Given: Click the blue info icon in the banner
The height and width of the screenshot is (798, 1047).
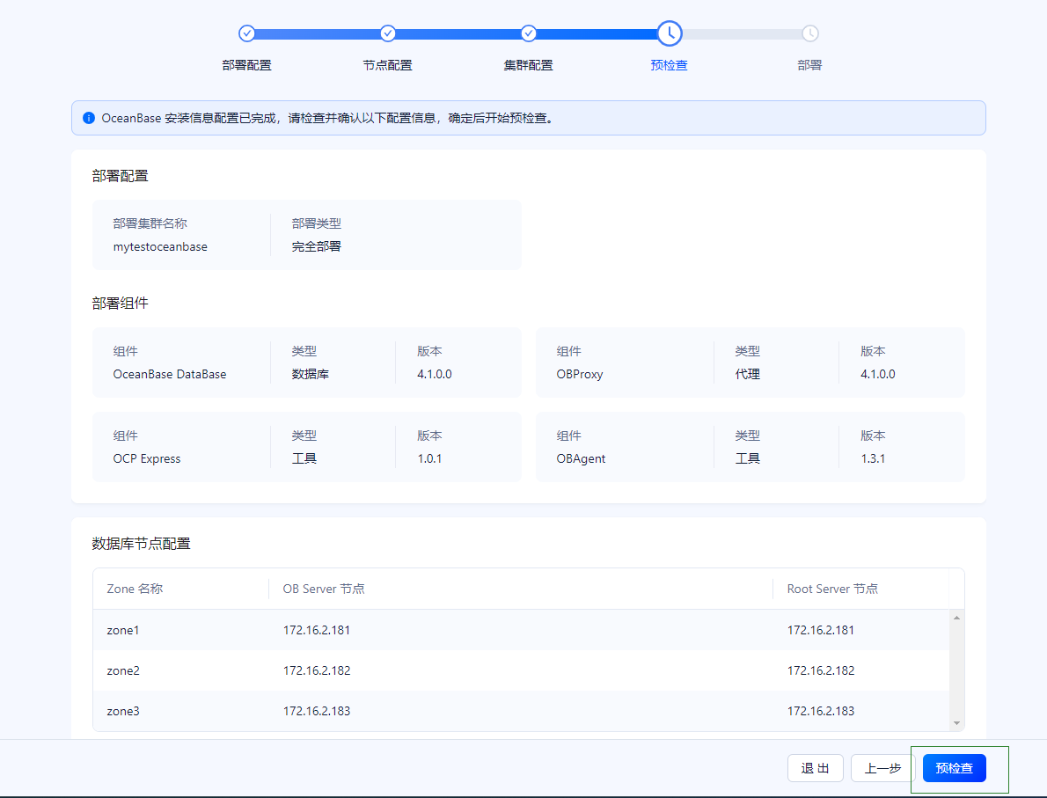Looking at the screenshot, I should coord(89,118).
